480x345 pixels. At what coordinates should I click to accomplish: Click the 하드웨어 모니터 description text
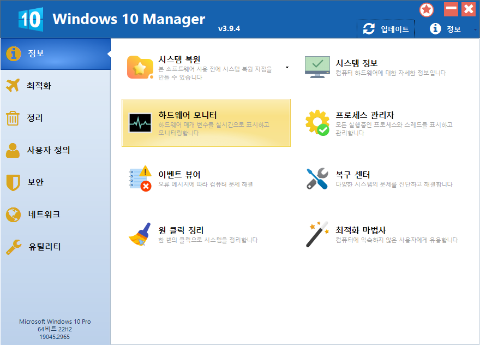[x=214, y=129]
